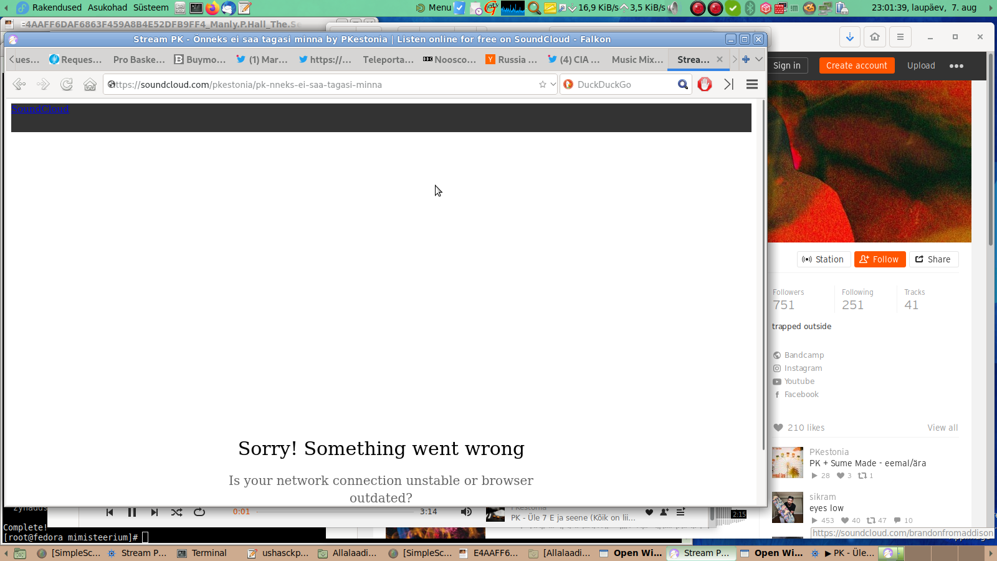The height and width of the screenshot is (561, 997).
Task: Open the Asukohad places menu
Action: (x=107, y=7)
